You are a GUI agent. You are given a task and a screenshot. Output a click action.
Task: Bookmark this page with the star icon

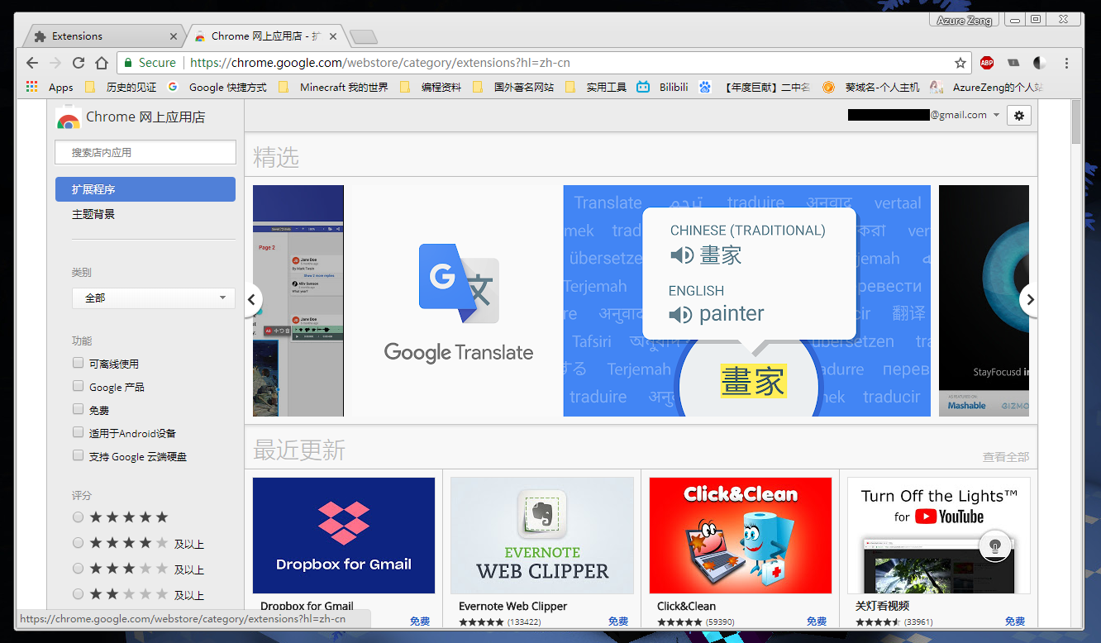coord(960,63)
